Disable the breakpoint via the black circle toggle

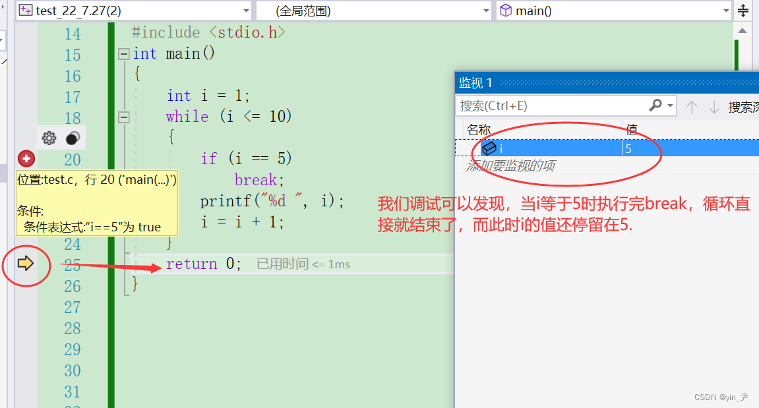click(71, 138)
